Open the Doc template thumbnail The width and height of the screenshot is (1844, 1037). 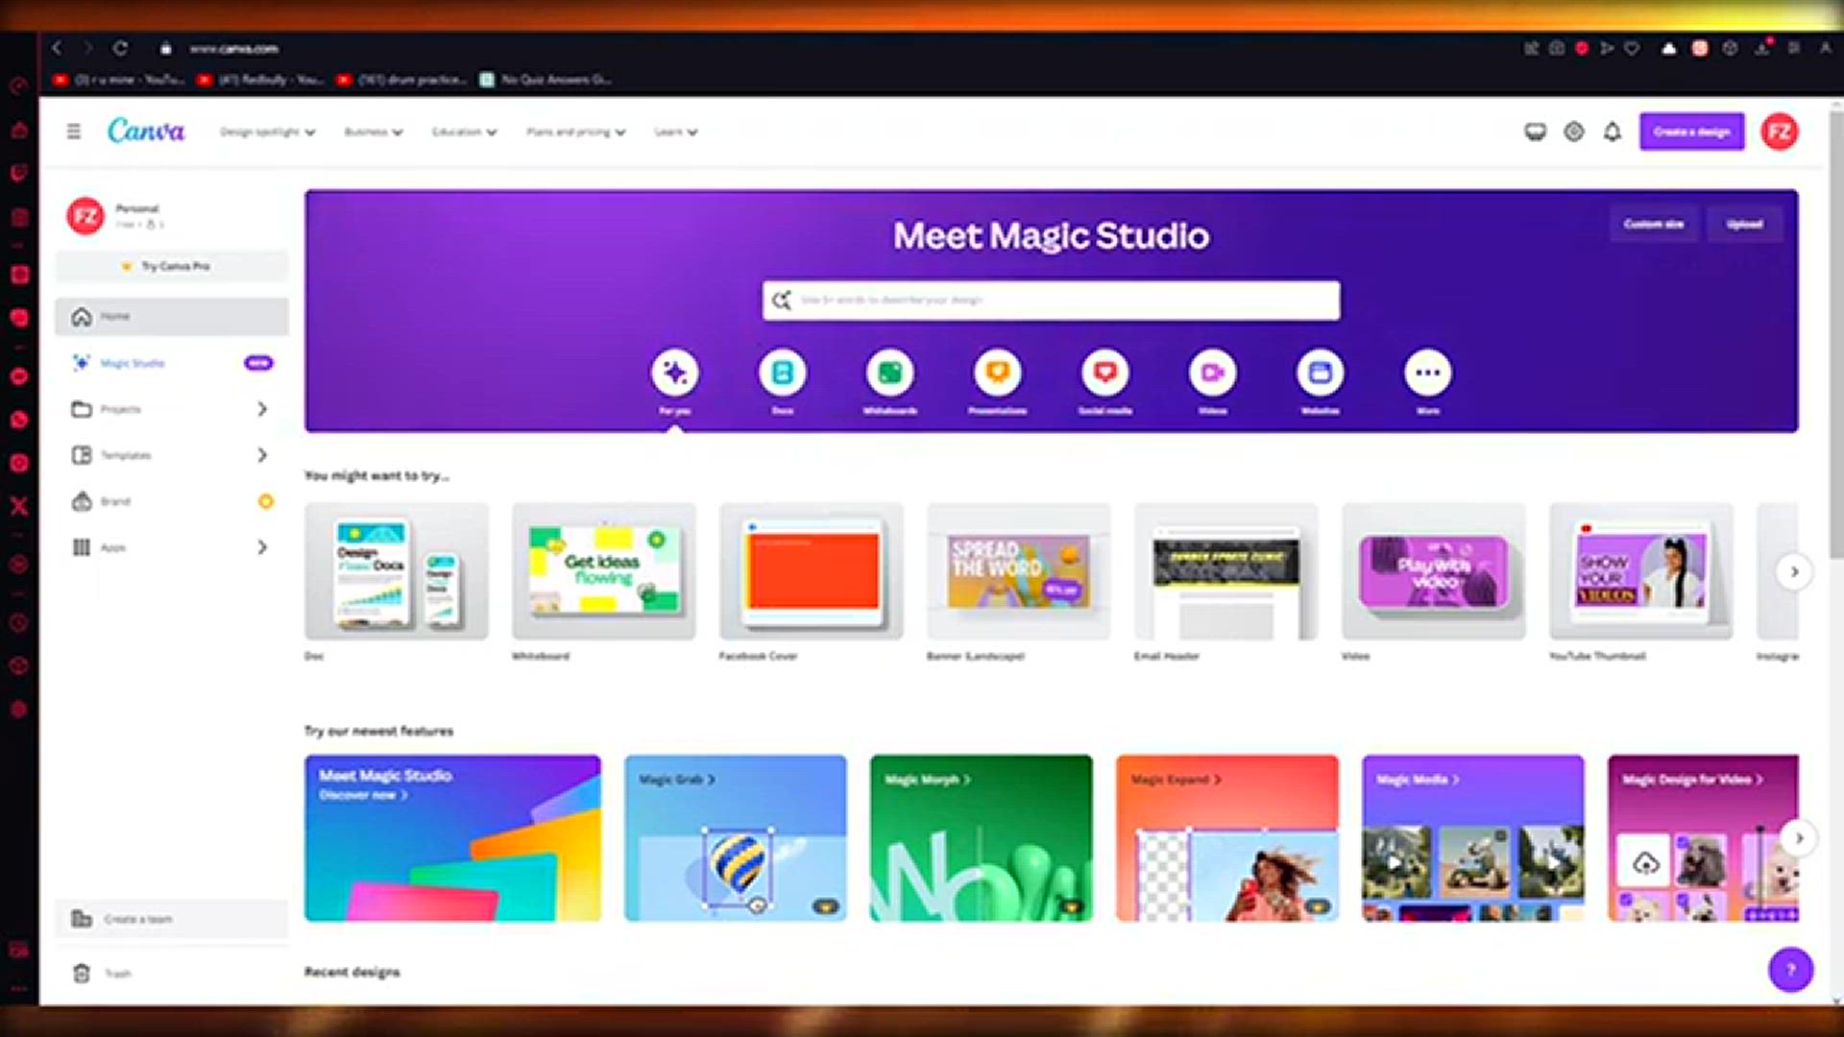(397, 571)
